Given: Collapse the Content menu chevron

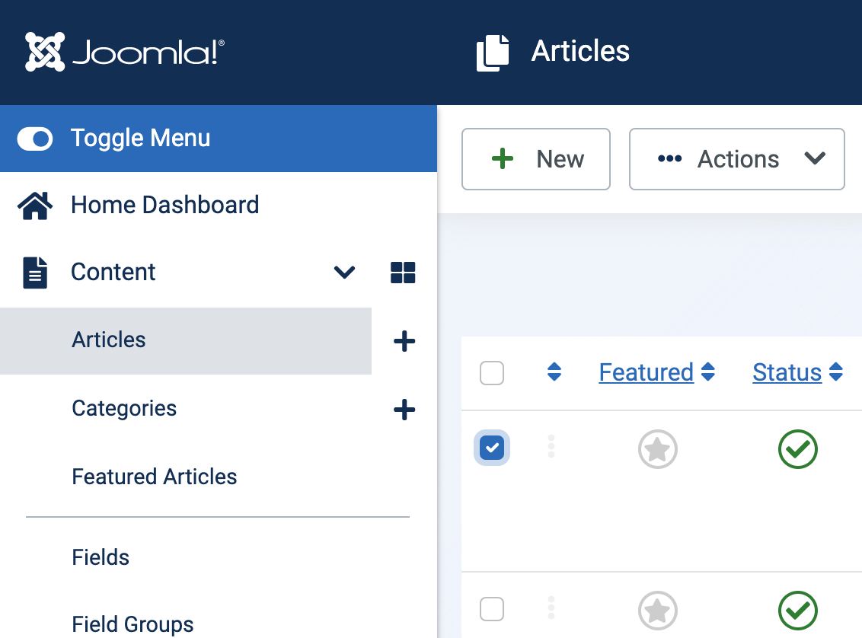Looking at the screenshot, I should coord(344,273).
